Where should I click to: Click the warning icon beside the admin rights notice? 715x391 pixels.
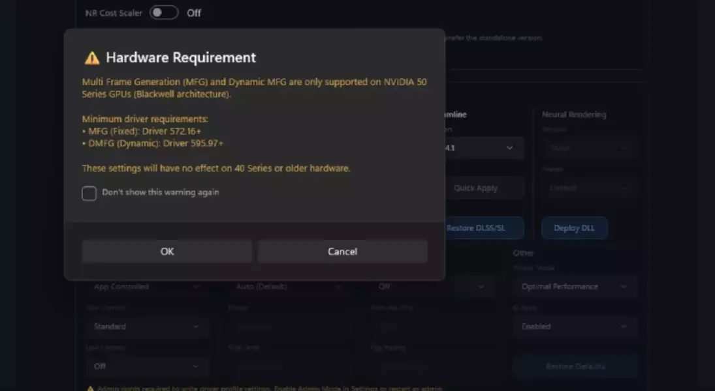point(90,389)
